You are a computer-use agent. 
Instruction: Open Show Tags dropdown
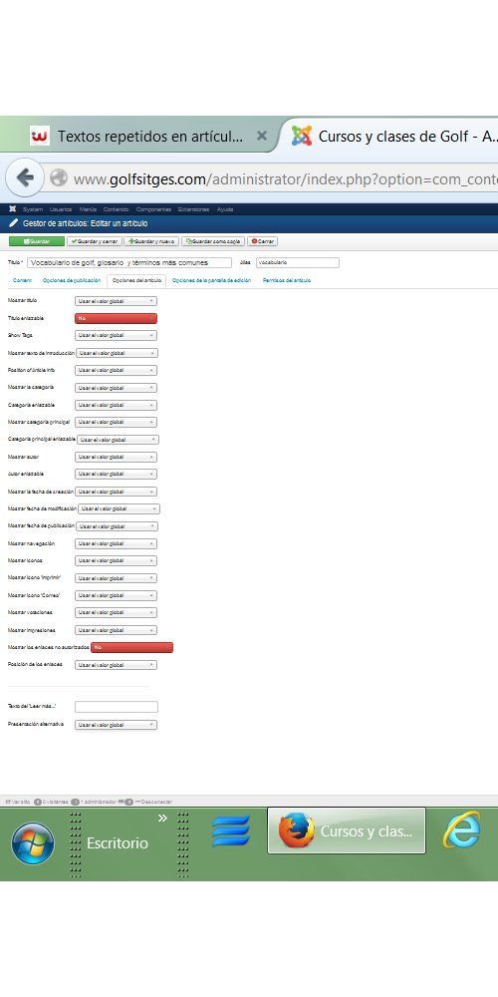(x=116, y=335)
